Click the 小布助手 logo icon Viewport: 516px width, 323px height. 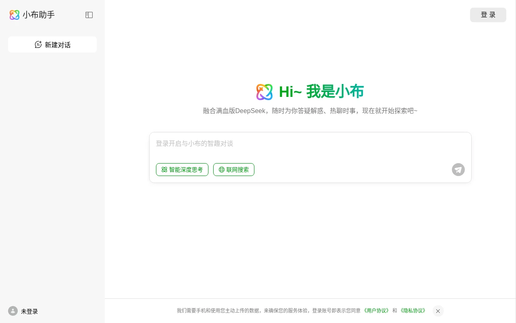point(15,15)
